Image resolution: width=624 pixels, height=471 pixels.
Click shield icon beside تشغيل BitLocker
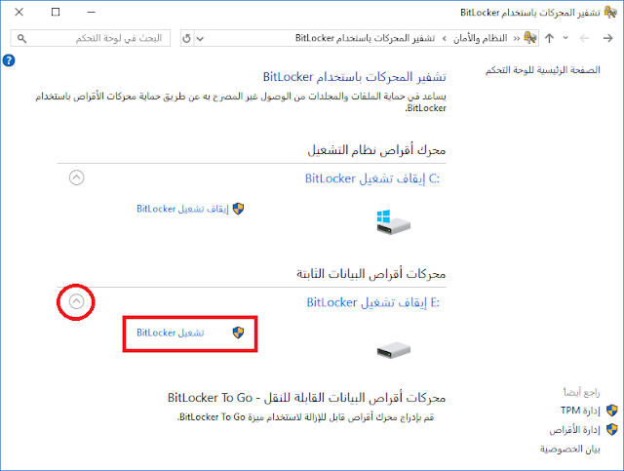pyautogui.click(x=238, y=333)
